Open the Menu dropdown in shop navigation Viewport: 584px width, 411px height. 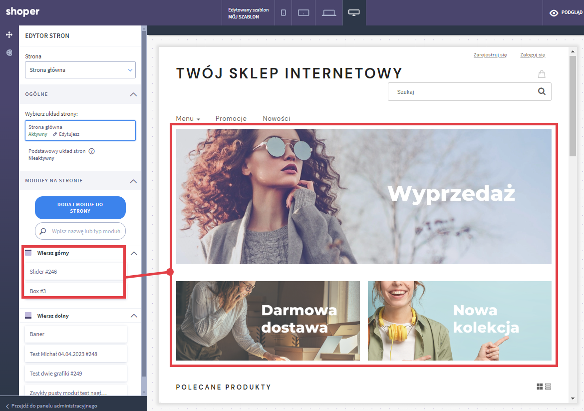(x=188, y=119)
